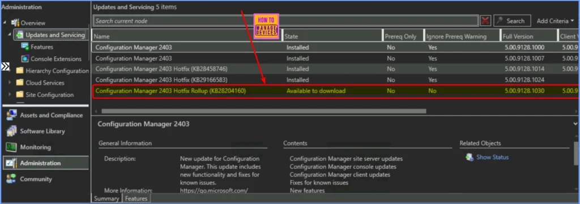Click the Site Configuration folder icon
This screenshot has height=204, width=580.
tap(20, 95)
